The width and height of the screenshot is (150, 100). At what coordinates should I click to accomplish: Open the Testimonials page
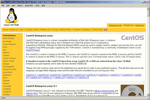click(97, 30)
